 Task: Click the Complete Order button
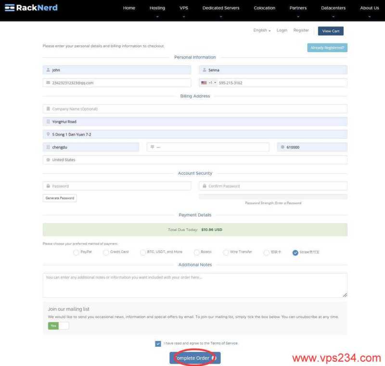tap(195, 358)
